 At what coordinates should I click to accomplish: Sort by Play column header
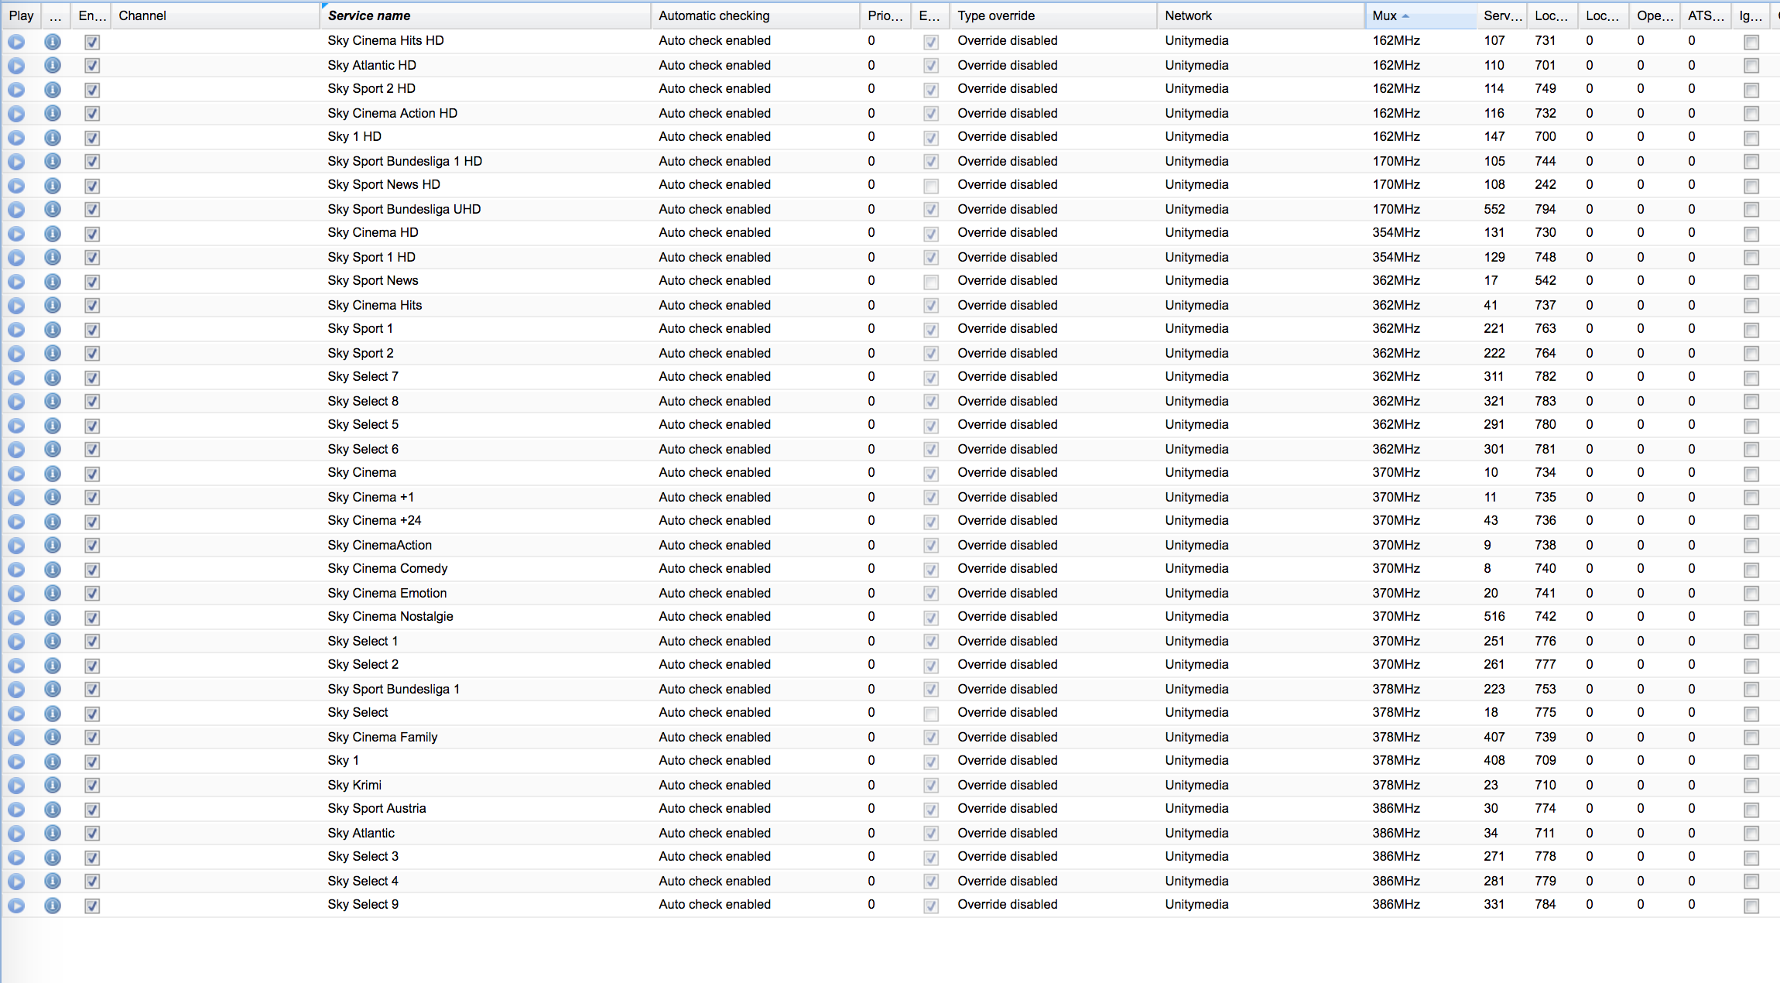[x=22, y=15]
